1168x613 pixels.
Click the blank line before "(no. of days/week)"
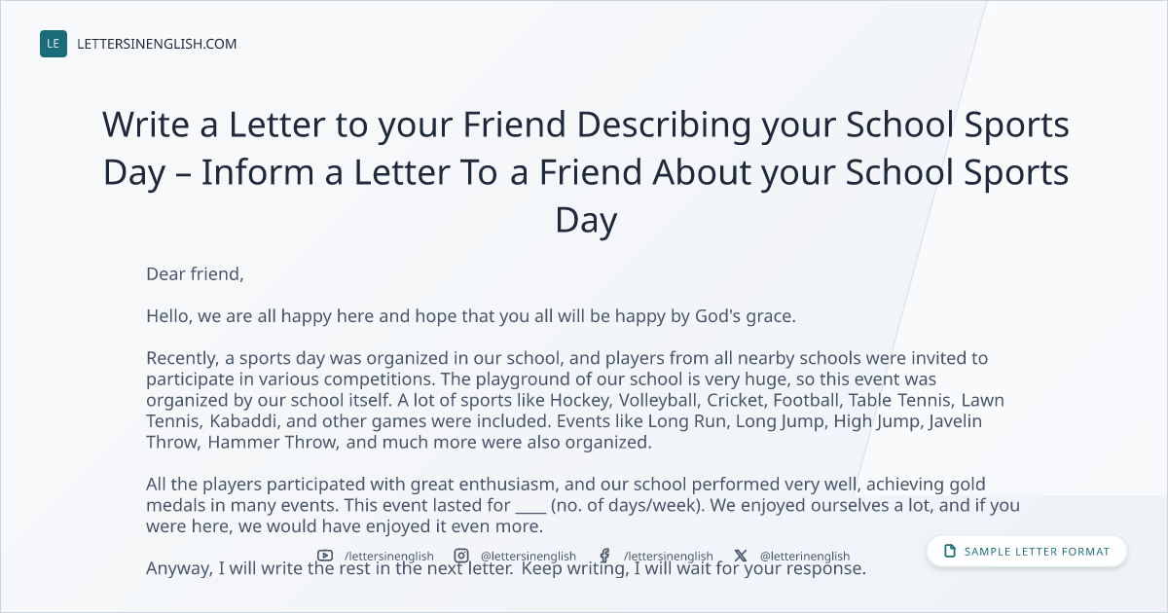click(530, 506)
